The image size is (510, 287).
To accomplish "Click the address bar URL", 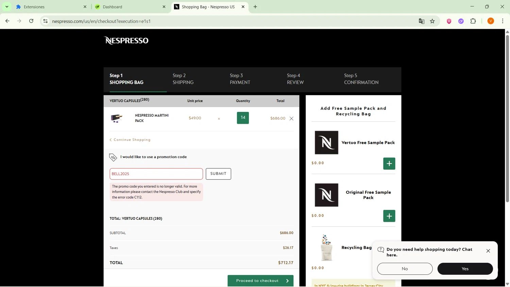I will coord(101,21).
